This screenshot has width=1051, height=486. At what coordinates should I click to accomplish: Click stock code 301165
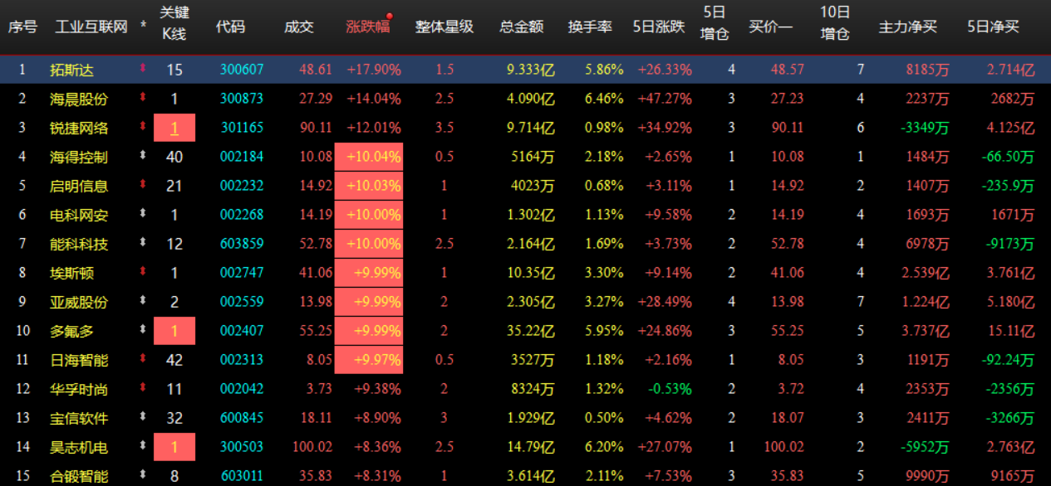pos(242,128)
